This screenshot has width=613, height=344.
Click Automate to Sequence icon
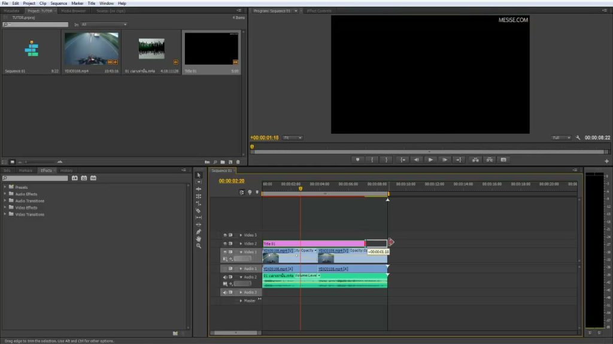207,162
